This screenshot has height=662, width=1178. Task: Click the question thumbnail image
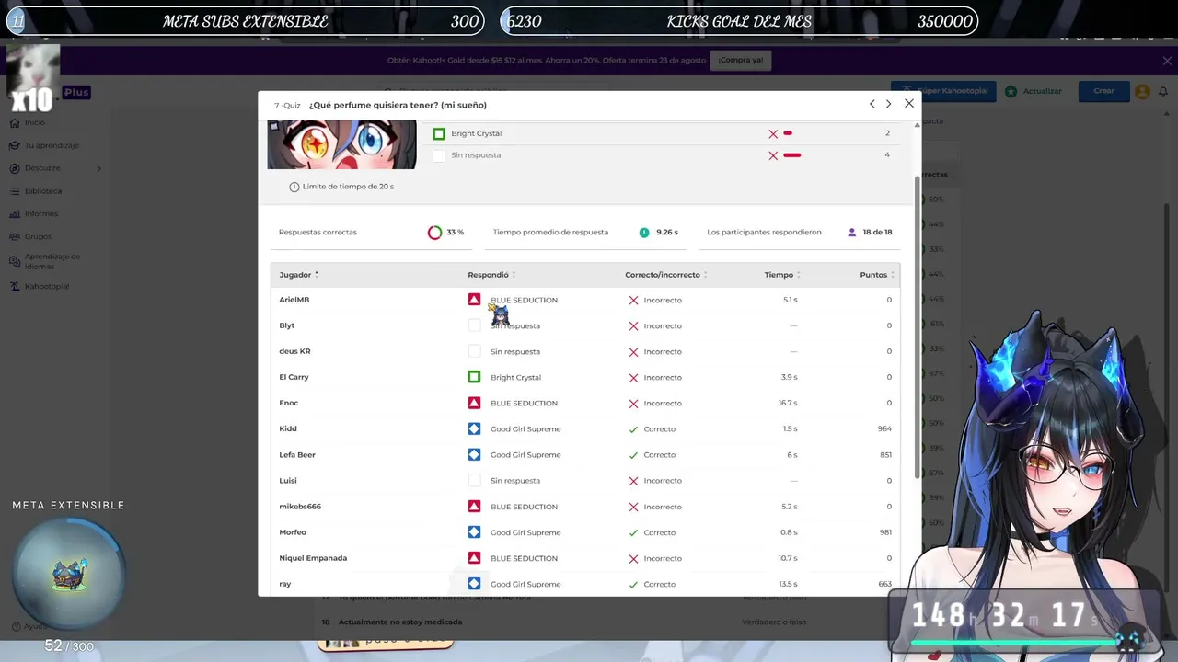(341, 145)
